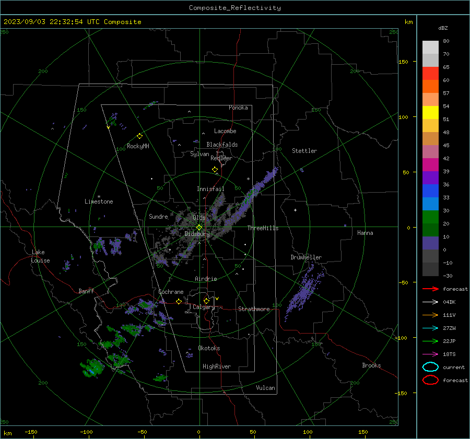Click the yellow diamond marker near Cochrane

[179, 301]
